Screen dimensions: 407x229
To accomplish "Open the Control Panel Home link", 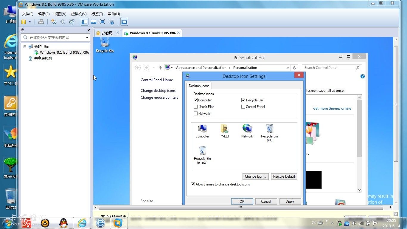I will click(157, 80).
